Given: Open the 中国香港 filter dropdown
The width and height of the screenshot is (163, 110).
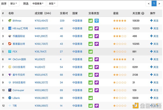Looking at the screenshot, I should [38, 4].
